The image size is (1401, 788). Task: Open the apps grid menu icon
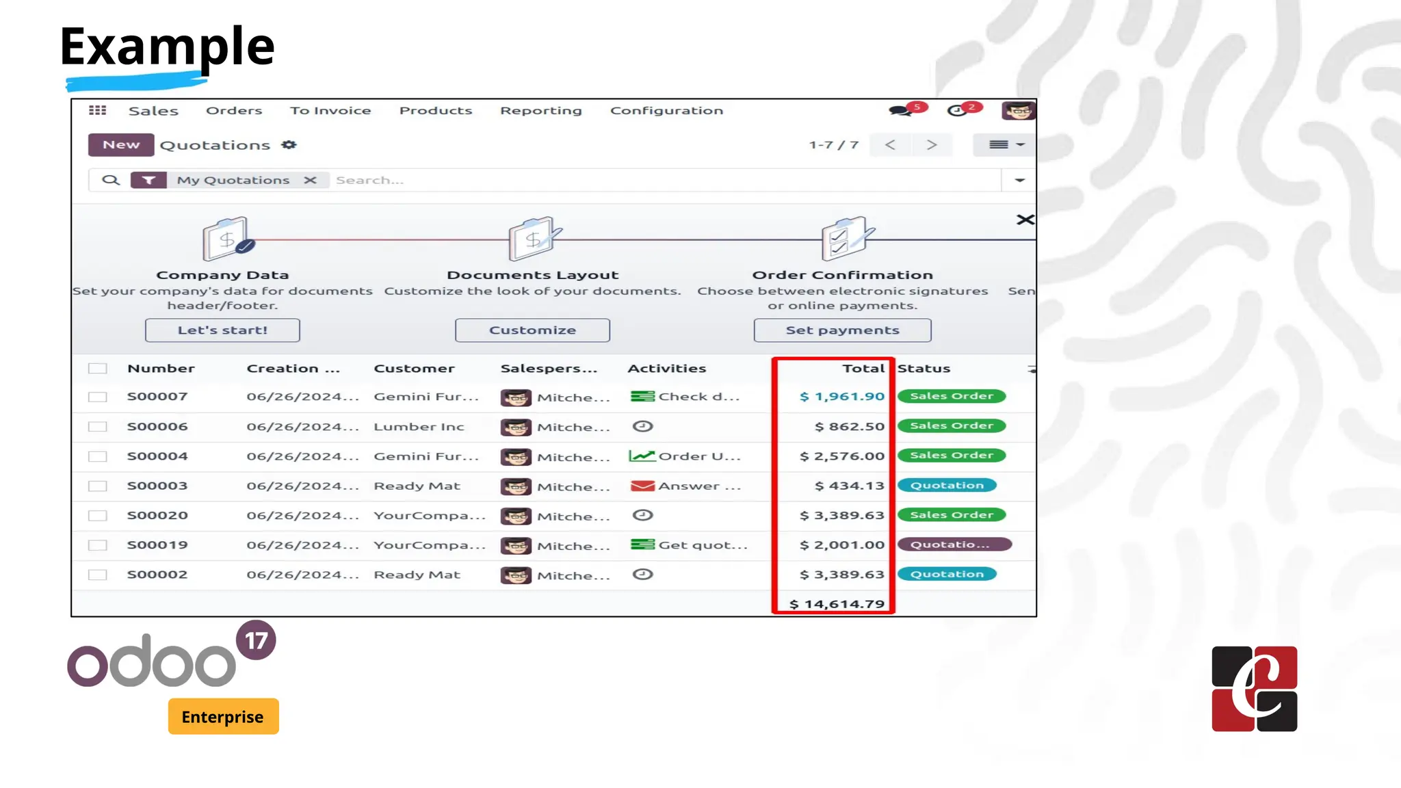(98, 110)
